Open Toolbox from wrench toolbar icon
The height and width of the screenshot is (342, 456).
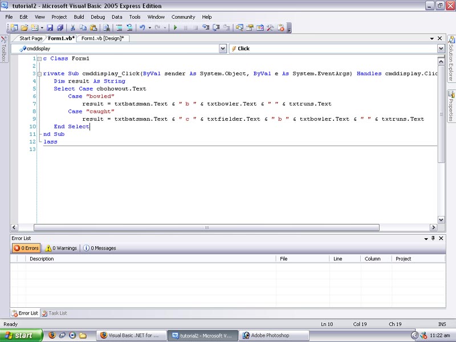pyautogui.click(x=270, y=27)
